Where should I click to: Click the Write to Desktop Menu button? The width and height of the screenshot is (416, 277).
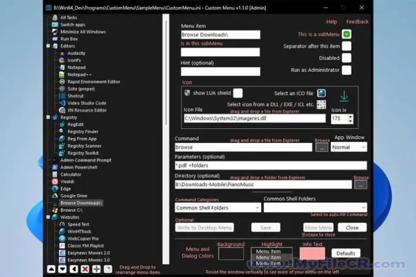point(205,228)
